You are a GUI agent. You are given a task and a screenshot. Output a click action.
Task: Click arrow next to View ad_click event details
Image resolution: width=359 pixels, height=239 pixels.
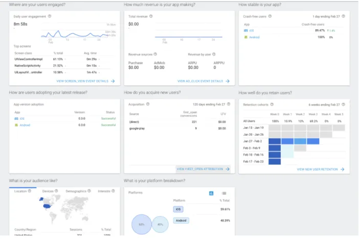(x=228, y=81)
